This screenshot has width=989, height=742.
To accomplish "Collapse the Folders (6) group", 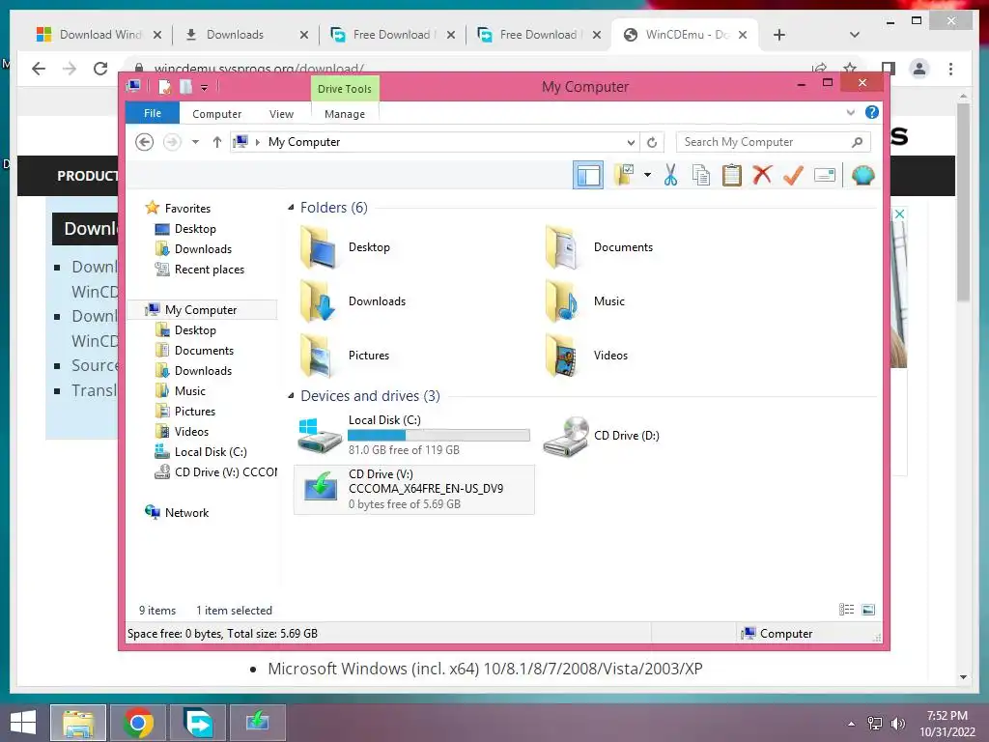I will click(291, 208).
